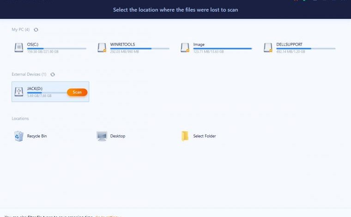Click the OS(C:) usage bar
This screenshot has height=217, width=351.
(x=57, y=48)
